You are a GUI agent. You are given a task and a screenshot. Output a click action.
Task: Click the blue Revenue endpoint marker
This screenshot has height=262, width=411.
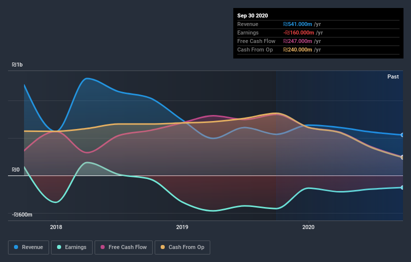402,135
